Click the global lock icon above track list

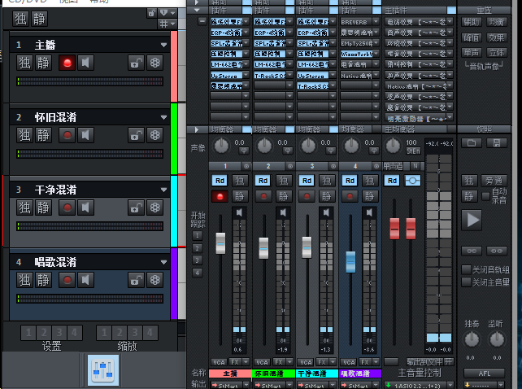(x=152, y=13)
